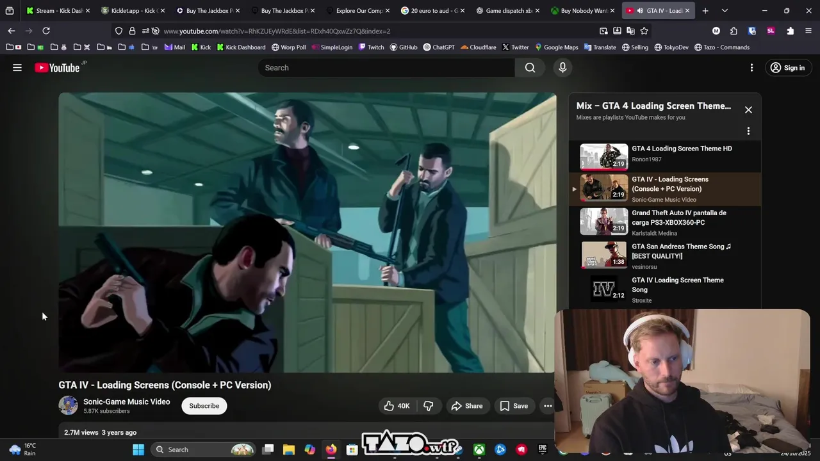Open File Explorer from the taskbar

pyautogui.click(x=289, y=449)
